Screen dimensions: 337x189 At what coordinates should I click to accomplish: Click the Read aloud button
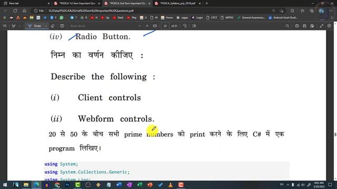pyautogui.click(x=77, y=26)
